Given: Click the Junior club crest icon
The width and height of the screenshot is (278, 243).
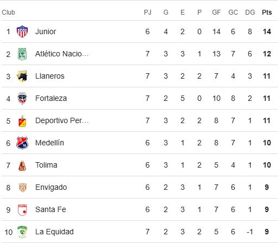Looking at the screenshot, I should pyautogui.click(x=22, y=31).
